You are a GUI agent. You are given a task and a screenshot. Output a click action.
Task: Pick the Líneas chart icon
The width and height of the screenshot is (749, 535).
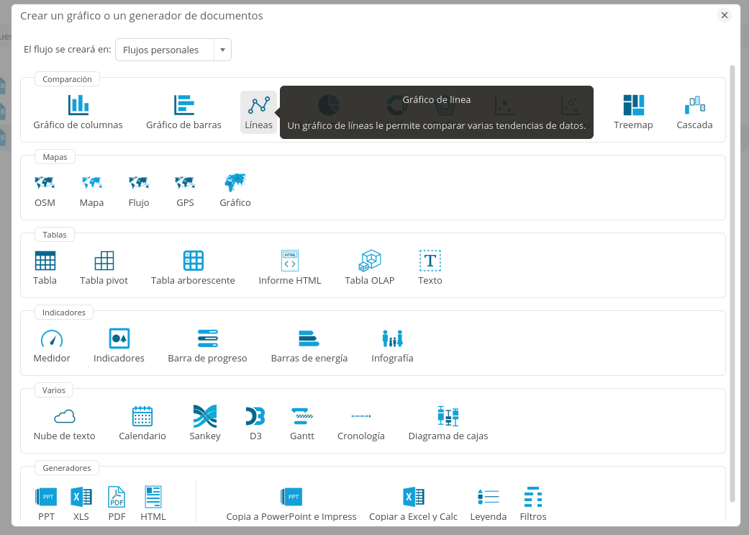(x=258, y=106)
